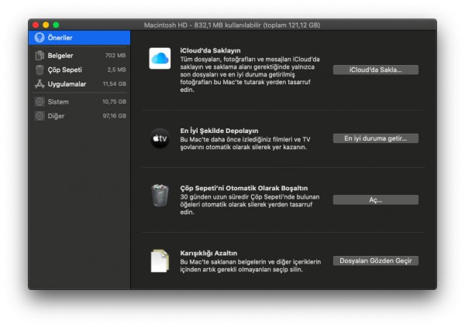The width and height of the screenshot is (465, 327).
Task: Click the full trash can icon
Action: tap(160, 195)
